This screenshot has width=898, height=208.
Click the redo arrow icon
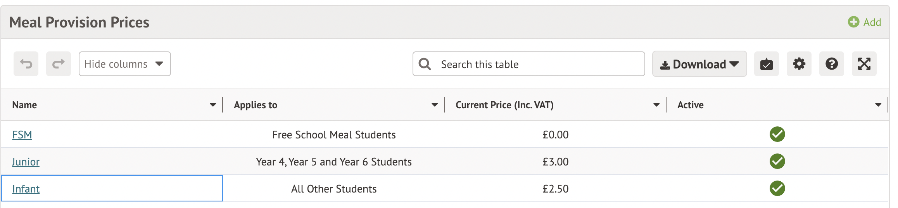[x=59, y=64]
